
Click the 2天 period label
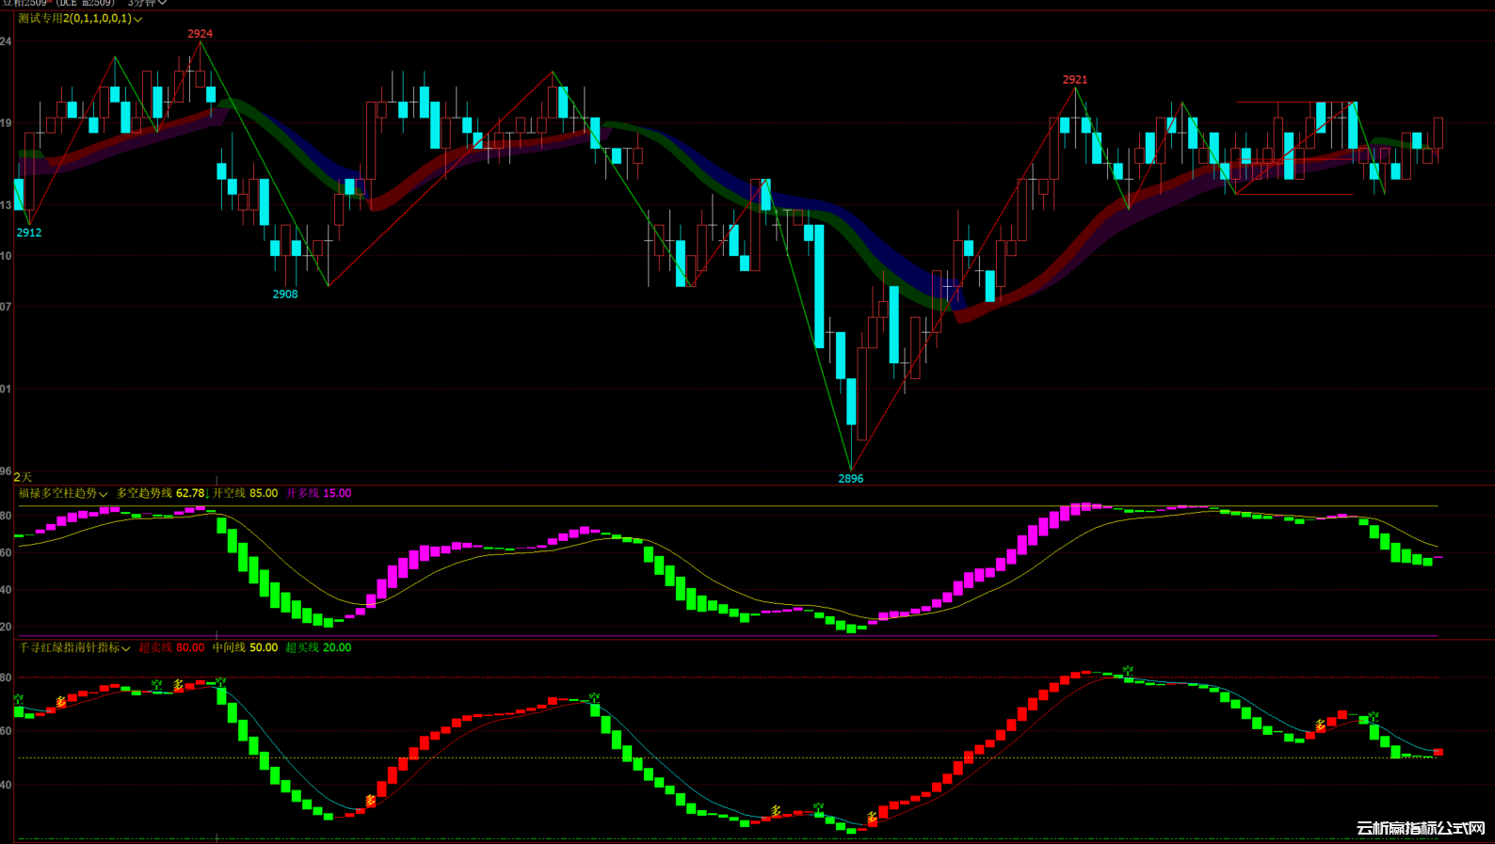click(x=23, y=478)
